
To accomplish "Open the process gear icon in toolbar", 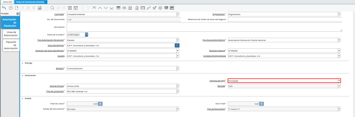I will click(160, 8).
